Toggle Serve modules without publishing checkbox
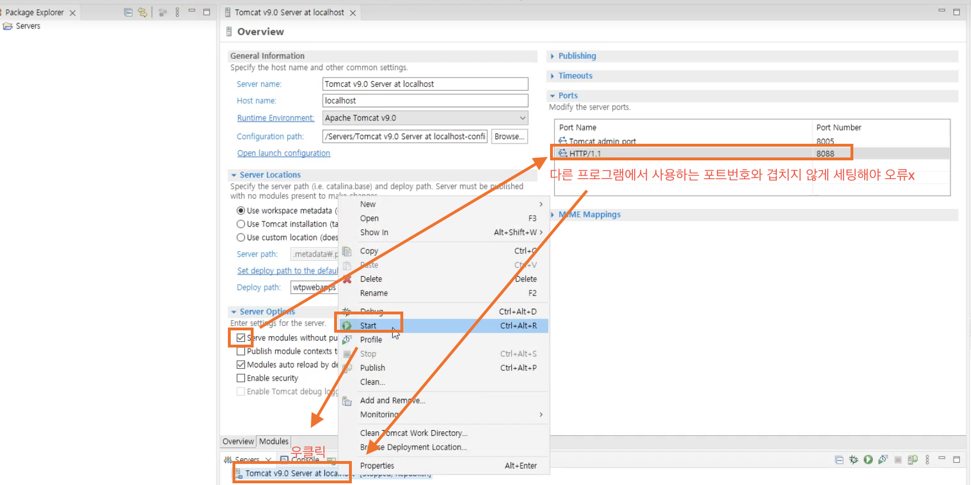Viewport: 971px width, 485px height. pos(241,338)
